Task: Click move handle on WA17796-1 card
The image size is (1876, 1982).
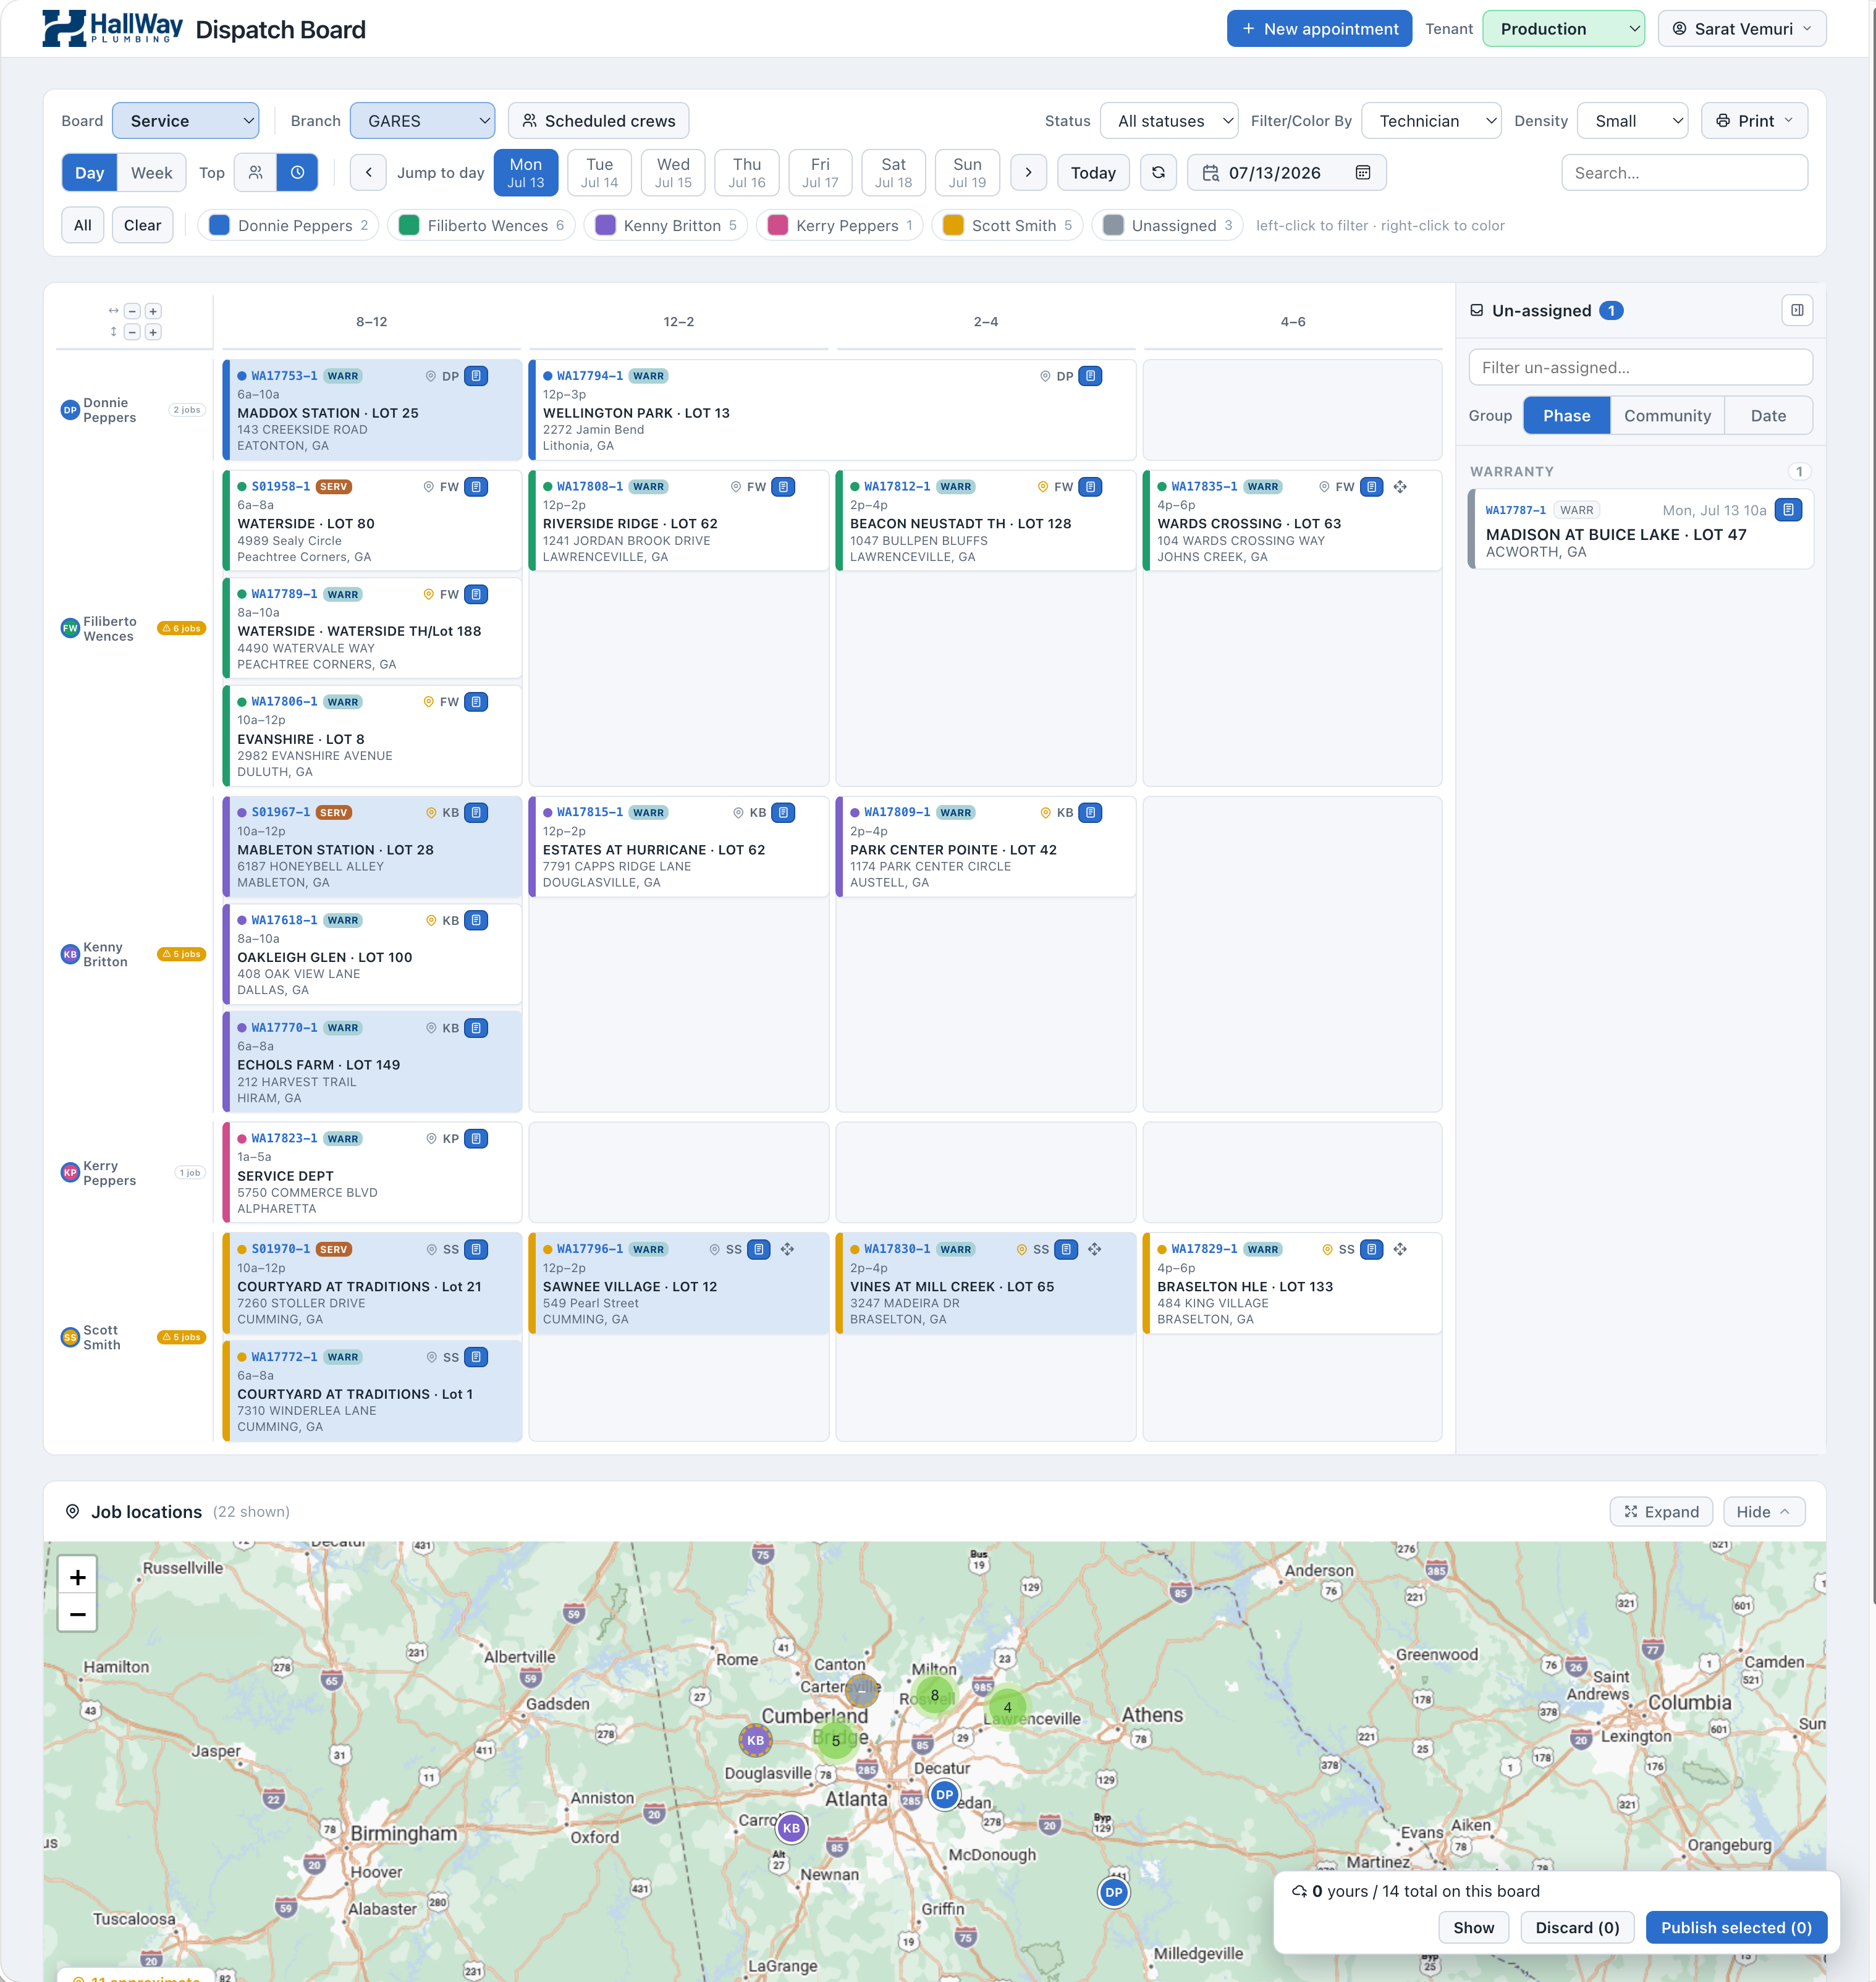Action: pos(787,1249)
